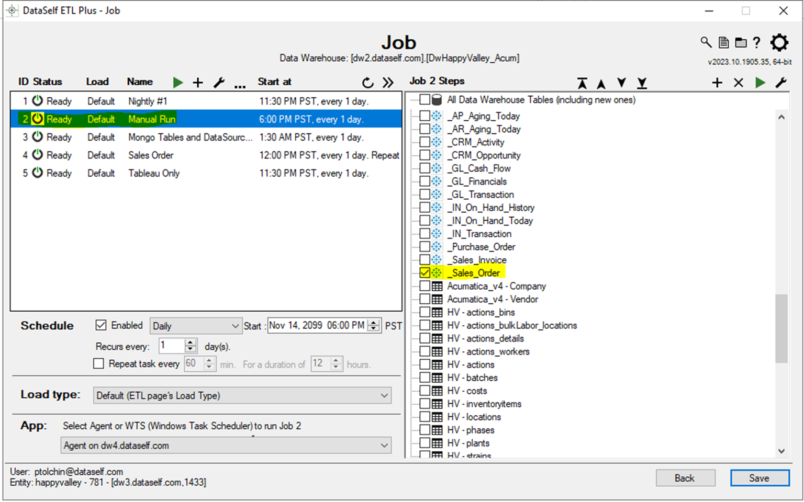The height and width of the screenshot is (502, 804).
Task: Click power status icon of Sales Order job
Action: [x=38, y=154]
